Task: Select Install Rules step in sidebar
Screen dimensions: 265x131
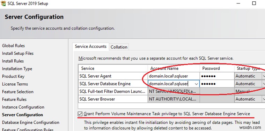Action: (13, 61)
